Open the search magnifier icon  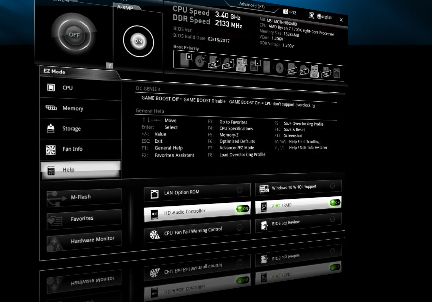[311, 16]
